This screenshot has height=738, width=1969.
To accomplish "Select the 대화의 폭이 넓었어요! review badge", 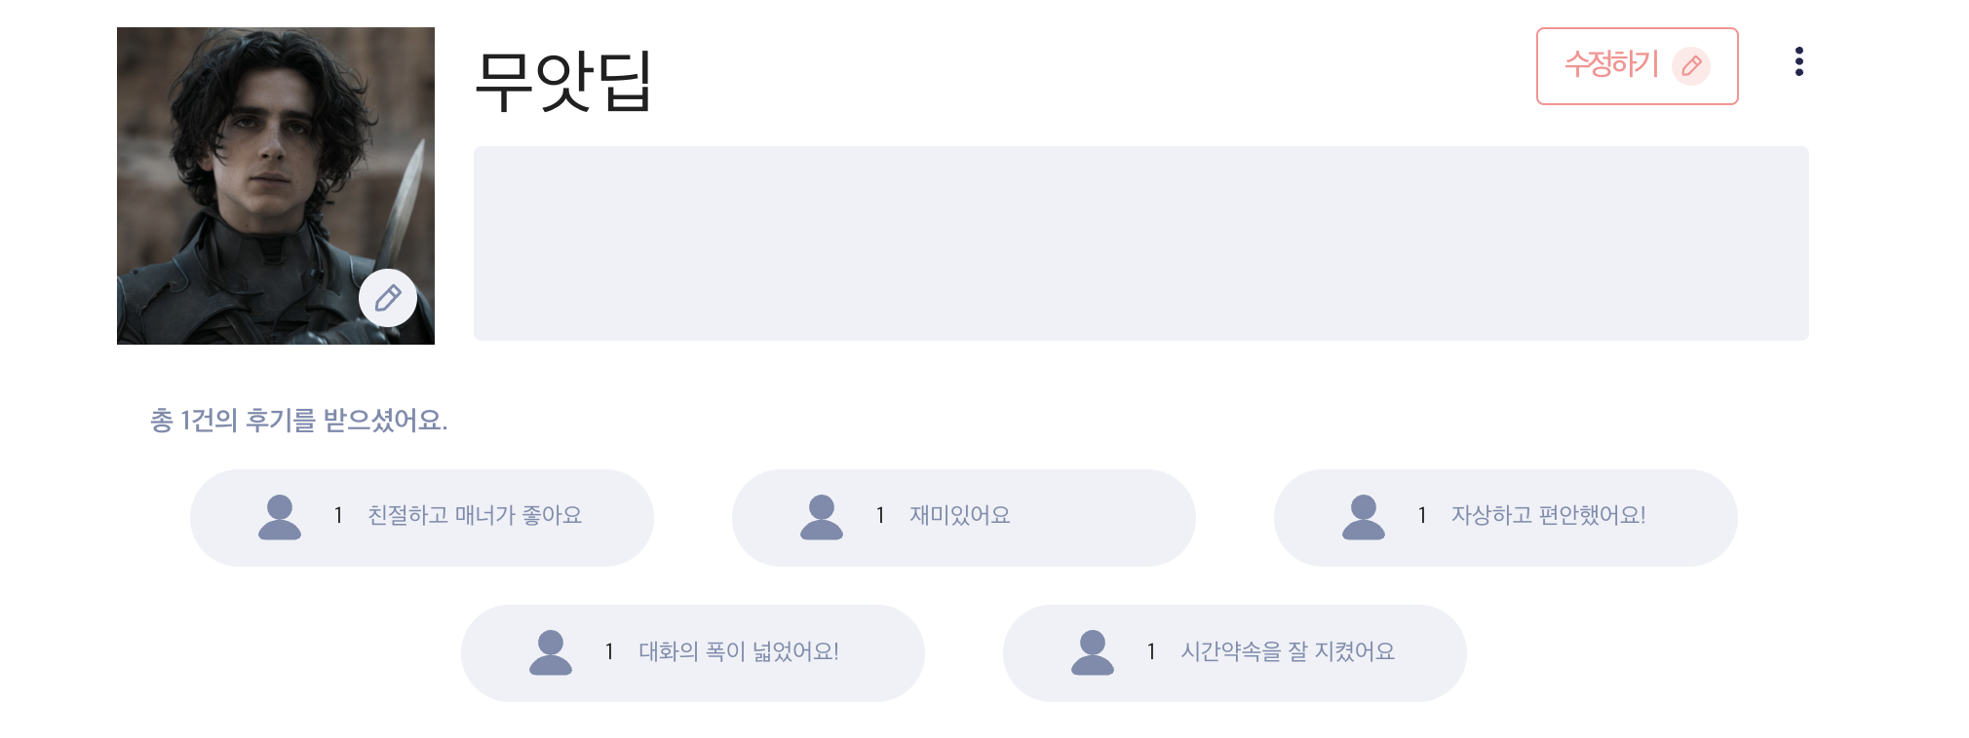I will click(x=693, y=653).
